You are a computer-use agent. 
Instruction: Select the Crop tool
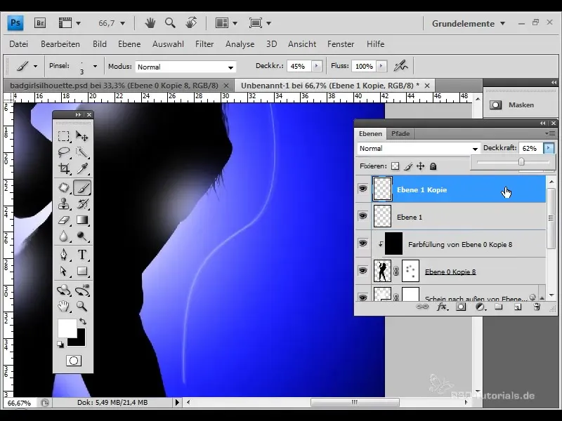pos(64,168)
